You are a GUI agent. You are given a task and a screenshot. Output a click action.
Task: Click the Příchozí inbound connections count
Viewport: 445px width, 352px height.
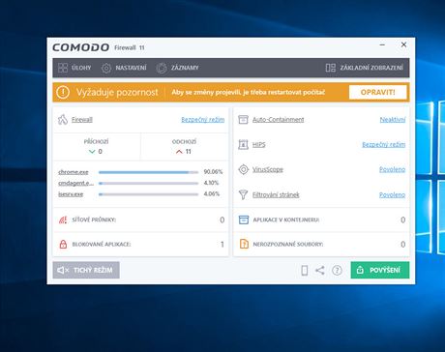tap(100, 152)
